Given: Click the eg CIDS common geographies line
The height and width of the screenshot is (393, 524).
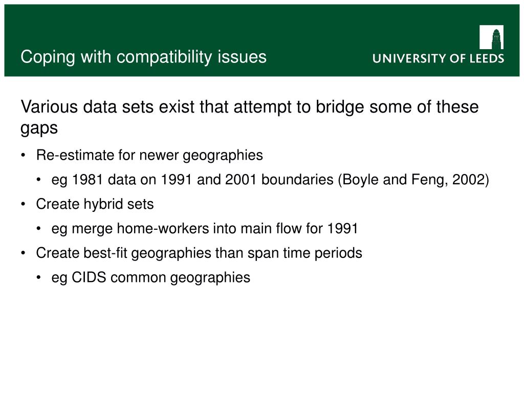Looking at the screenshot, I should [x=151, y=278].
